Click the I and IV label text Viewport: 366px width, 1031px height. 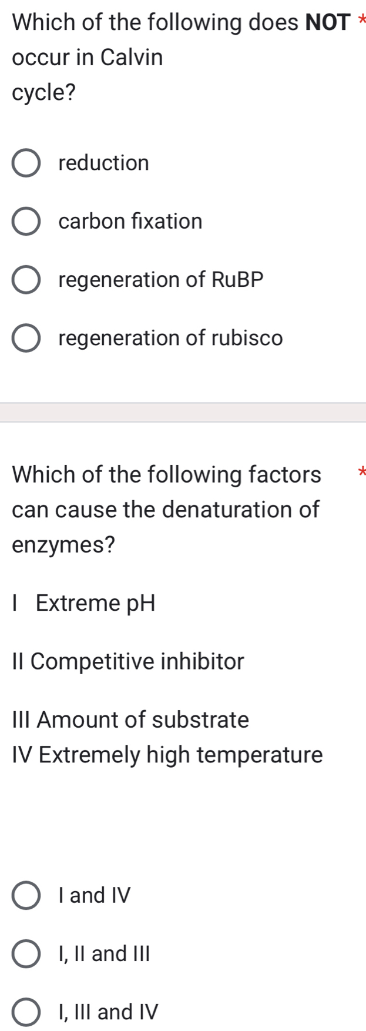[x=95, y=896]
